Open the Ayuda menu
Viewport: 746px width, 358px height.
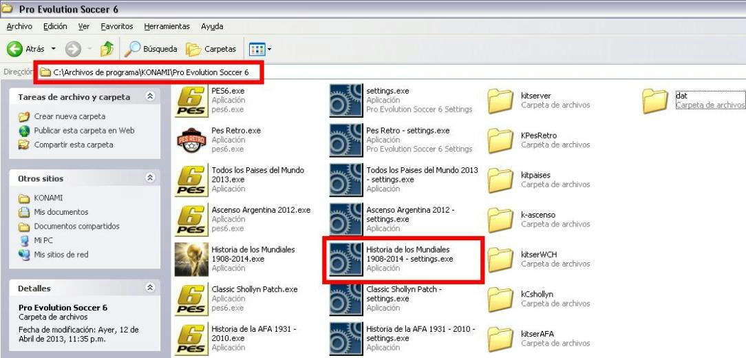(x=212, y=27)
